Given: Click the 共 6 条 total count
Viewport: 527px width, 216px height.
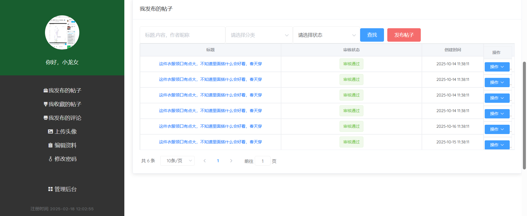Looking at the screenshot, I should pos(148,161).
